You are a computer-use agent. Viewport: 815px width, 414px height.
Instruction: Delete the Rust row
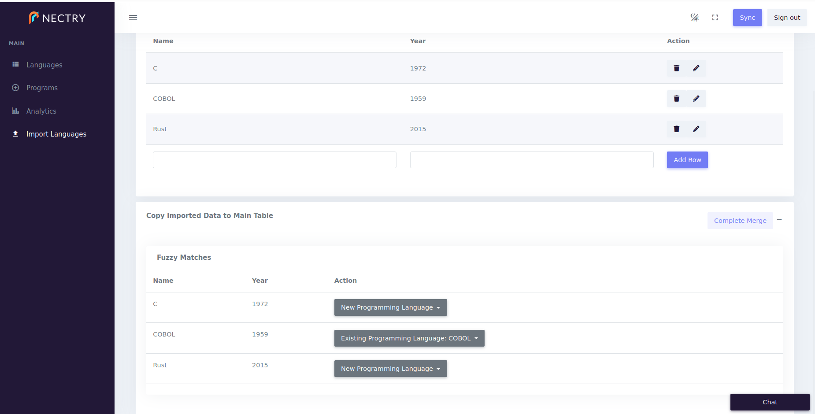coord(677,129)
